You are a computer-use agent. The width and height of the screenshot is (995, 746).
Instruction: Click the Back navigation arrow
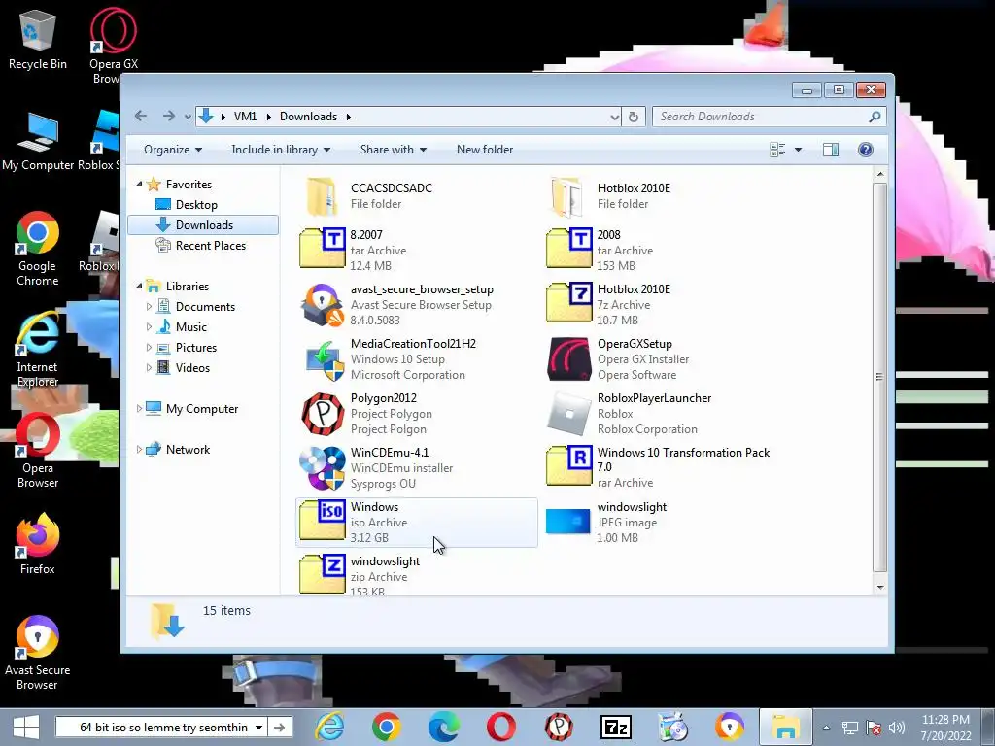pyautogui.click(x=141, y=116)
